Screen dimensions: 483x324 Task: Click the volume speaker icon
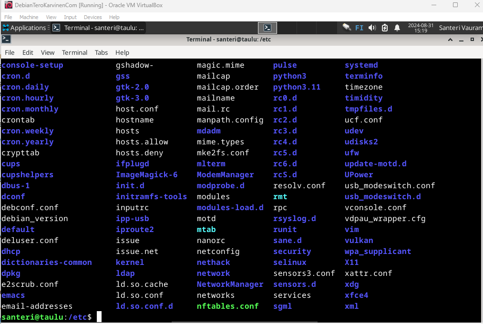click(372, 28)
